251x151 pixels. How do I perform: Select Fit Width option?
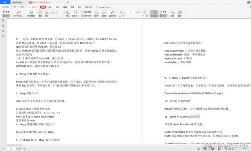pyautogui.click(x=86, y=12)
